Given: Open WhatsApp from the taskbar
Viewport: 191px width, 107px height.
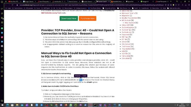Looking at the screenshot, I should 71,105.
